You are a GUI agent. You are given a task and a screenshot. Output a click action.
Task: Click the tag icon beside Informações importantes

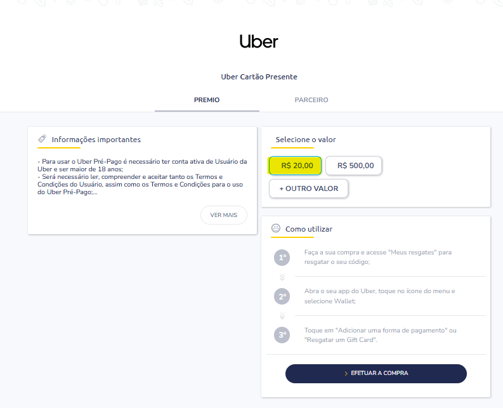(x=42, y=139)
